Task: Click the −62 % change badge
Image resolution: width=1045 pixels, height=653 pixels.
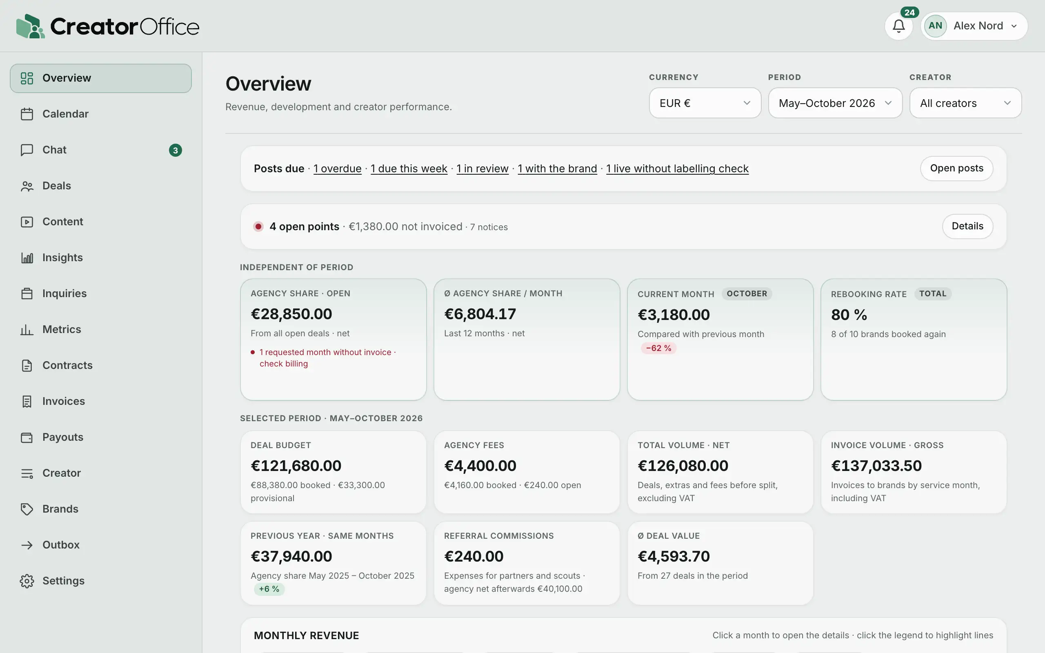Action: (x=658, y=348)
